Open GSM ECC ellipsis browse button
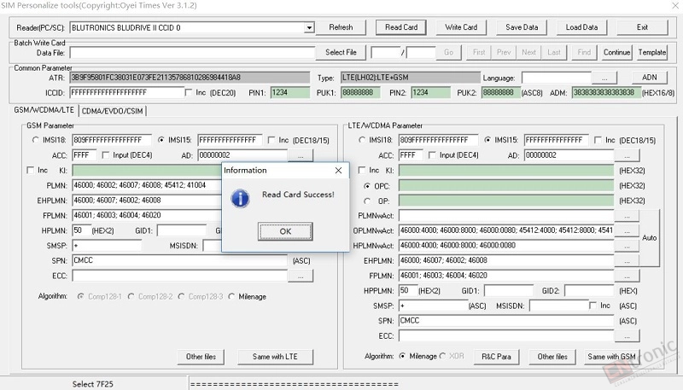 tap(301, 276)
